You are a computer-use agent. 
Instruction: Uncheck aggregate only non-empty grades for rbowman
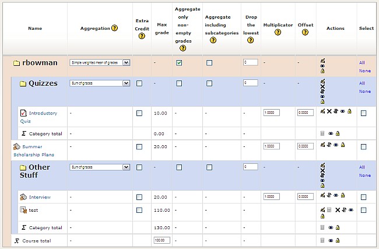point(179,62)
